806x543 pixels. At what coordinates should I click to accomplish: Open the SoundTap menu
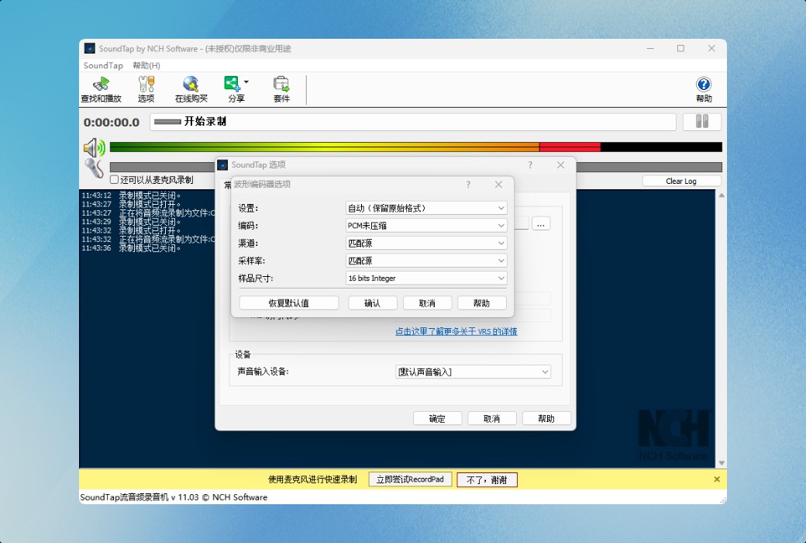[102, 65]
